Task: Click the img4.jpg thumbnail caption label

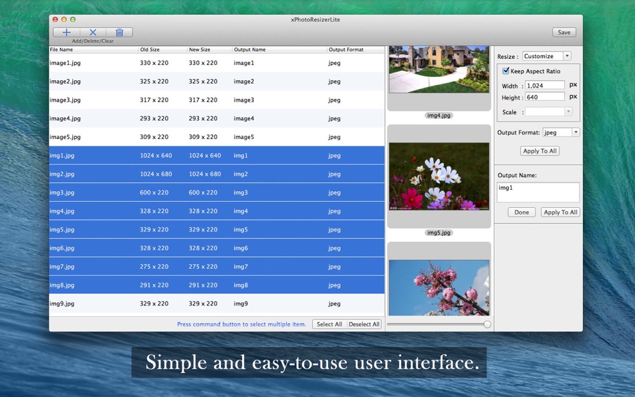Action: [x=439, y=116]
